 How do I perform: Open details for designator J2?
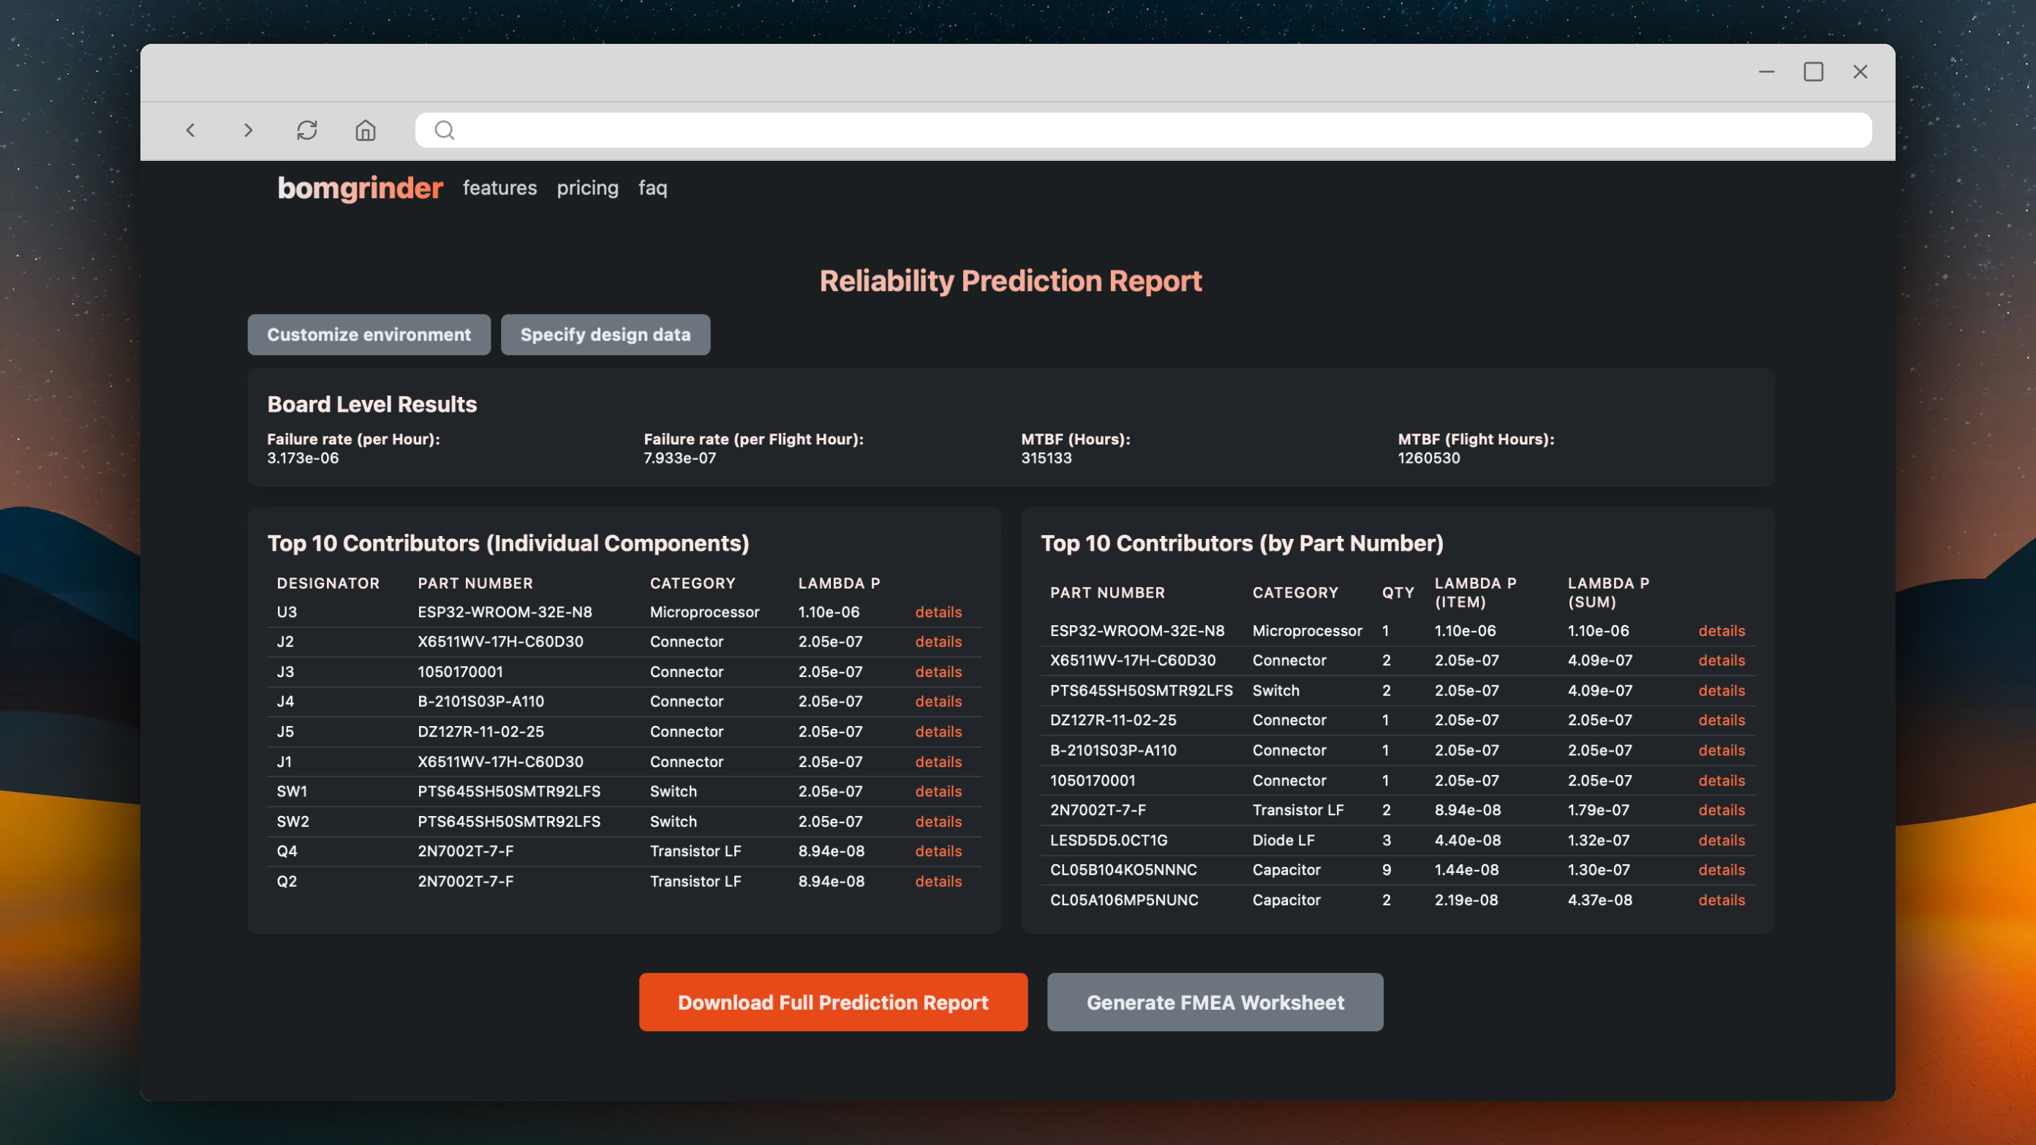pos(938,642)
